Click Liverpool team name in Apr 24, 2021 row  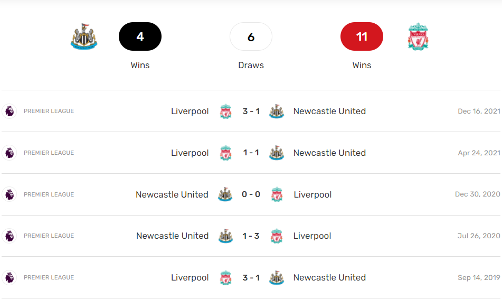click(x=190, y=153)
